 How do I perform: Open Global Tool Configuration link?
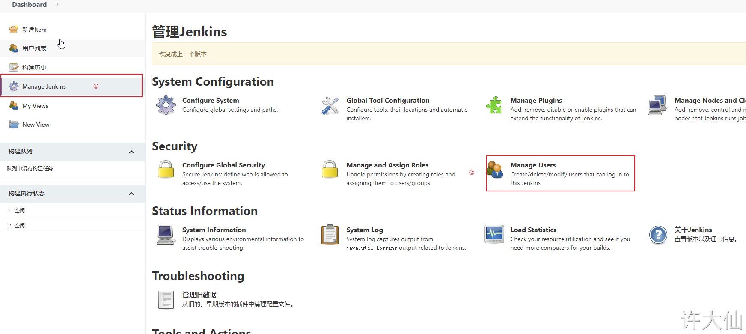point(388,100)
